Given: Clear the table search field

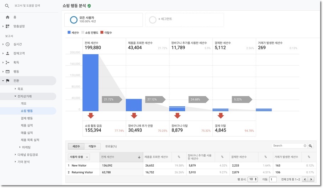Looking at the screenshot, I should click(x=305, y=146).
